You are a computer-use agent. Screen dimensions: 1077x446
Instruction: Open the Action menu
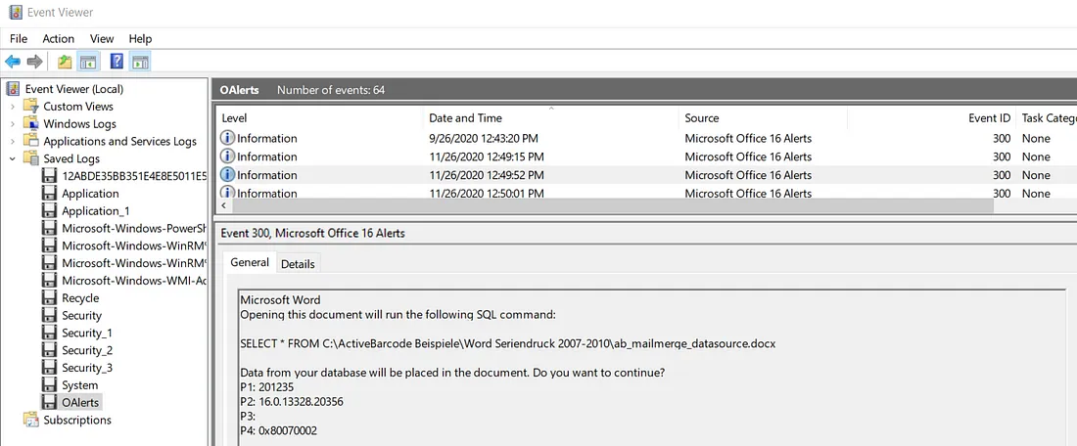click(x=59, y=38)
